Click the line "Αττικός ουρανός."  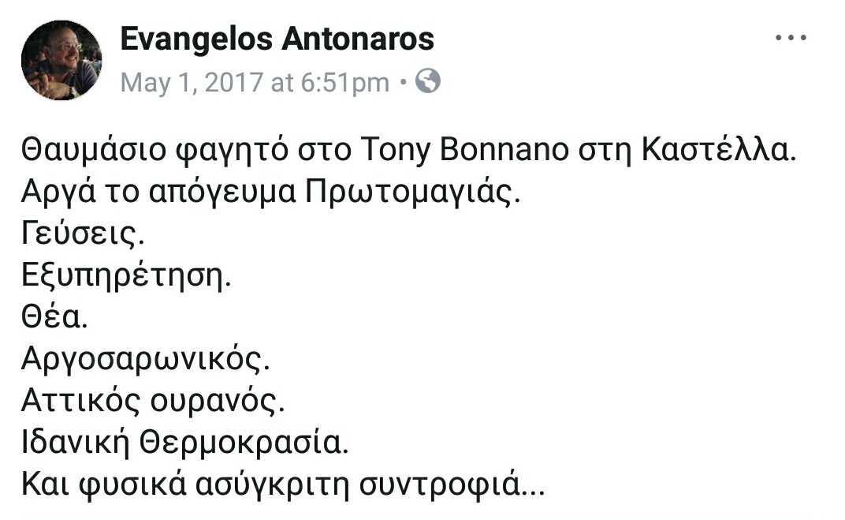click(151, 402)
